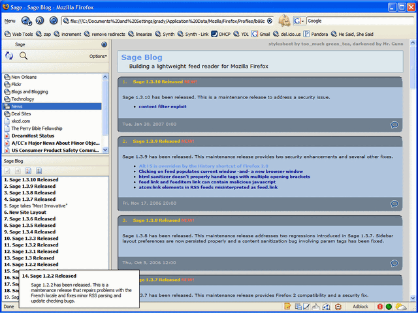Open the del.icio.us bookmark
This screenshot has height=313, width=418.
click(x=287, y=34)
